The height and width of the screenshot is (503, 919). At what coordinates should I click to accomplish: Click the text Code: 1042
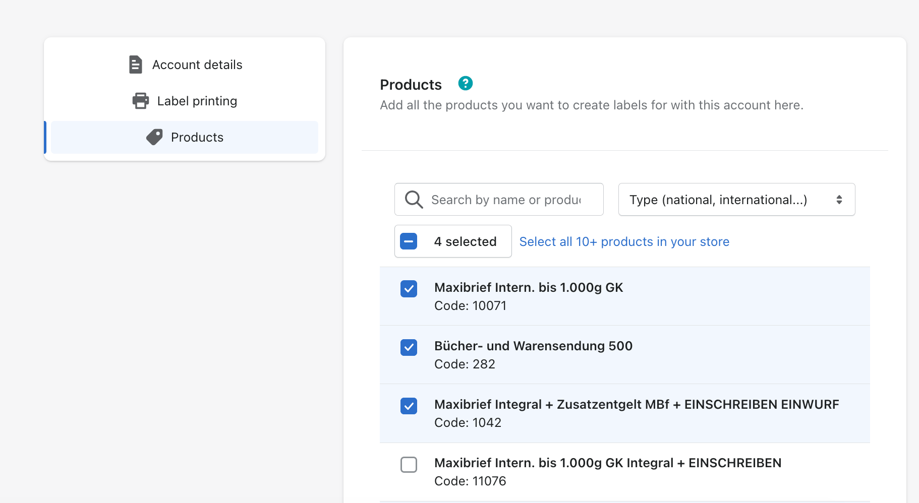click(x=468, y=423)
